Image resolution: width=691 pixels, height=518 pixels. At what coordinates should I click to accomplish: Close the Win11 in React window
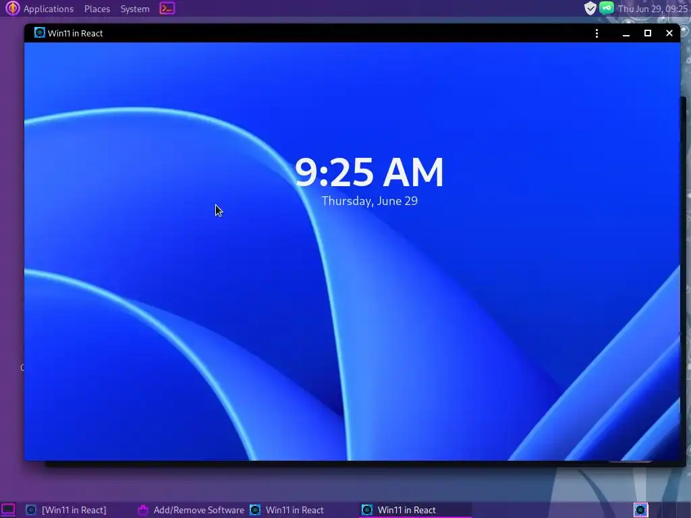[x=669, y=33]
